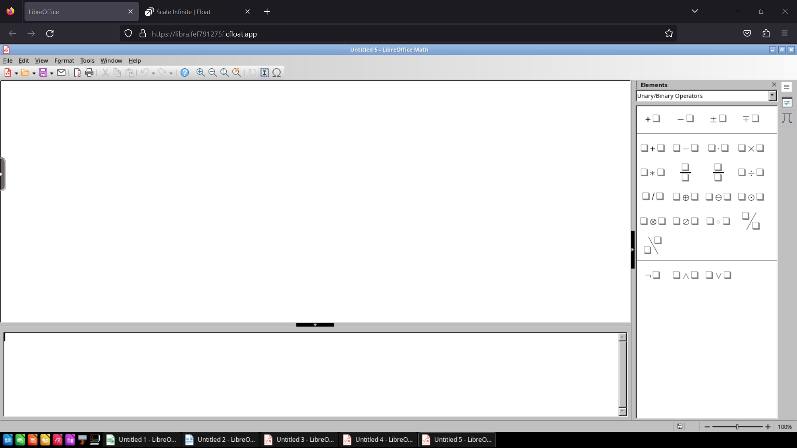Insert the plus-minus sign element
The image size is (797, 448).
718,119
